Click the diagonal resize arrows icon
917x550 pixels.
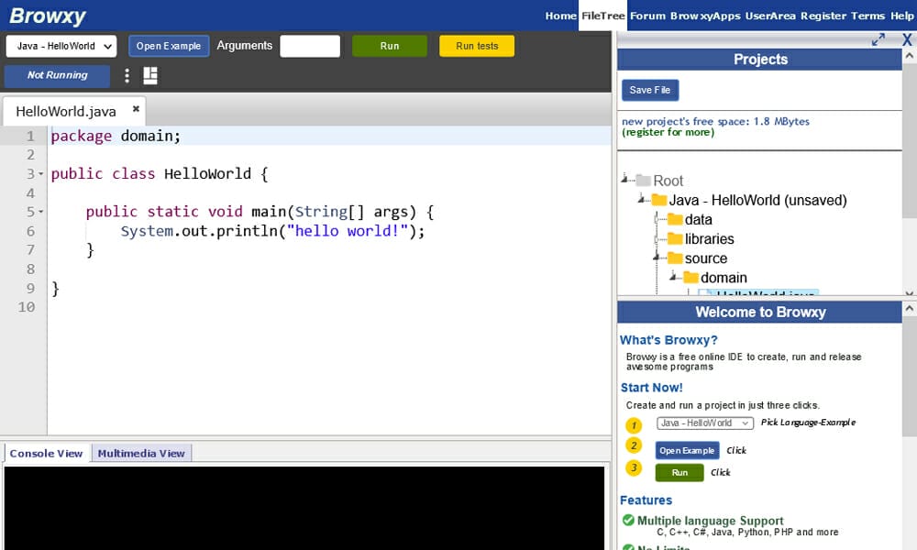click(878, 39)
